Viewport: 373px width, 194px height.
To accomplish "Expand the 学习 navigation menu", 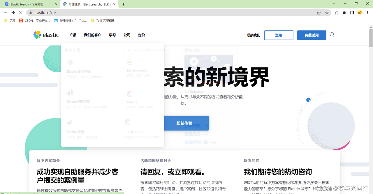I will (112, 35).
